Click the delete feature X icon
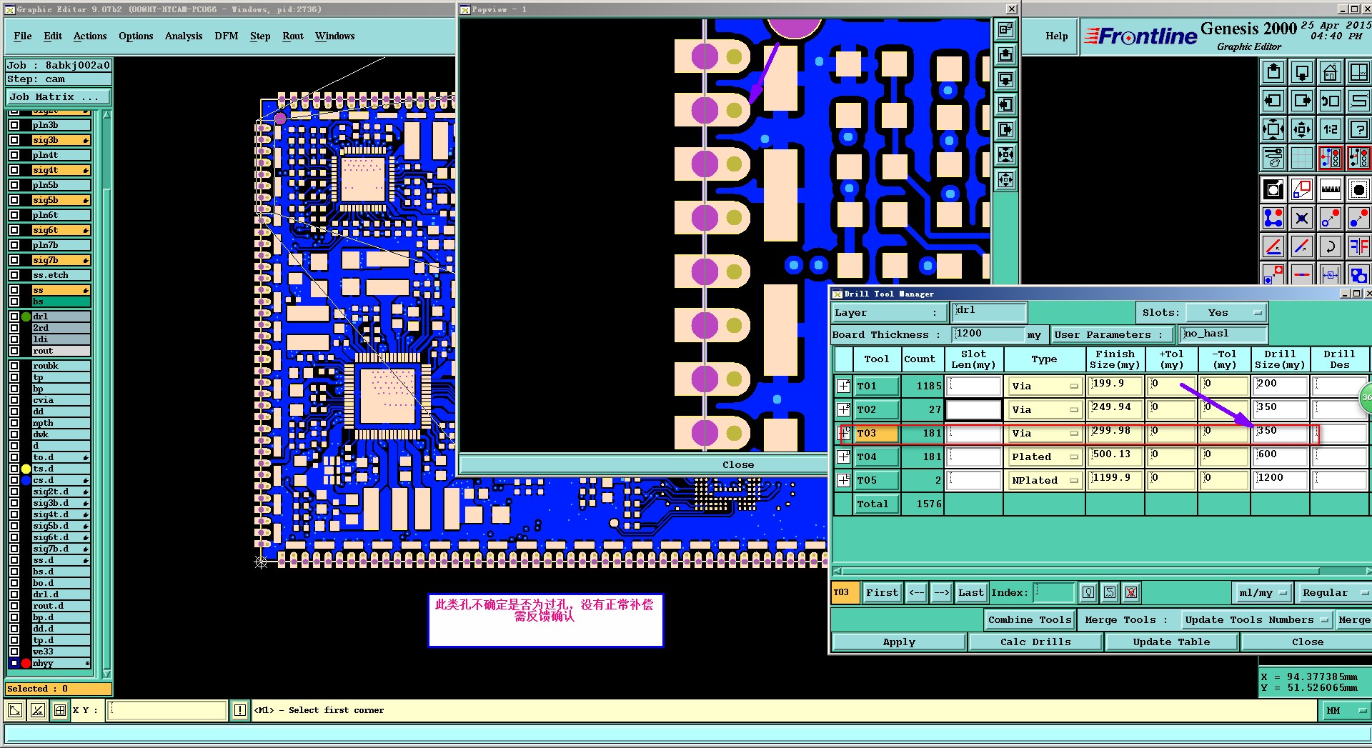This screenshot has width=1372, height=748. (1302, 218)
